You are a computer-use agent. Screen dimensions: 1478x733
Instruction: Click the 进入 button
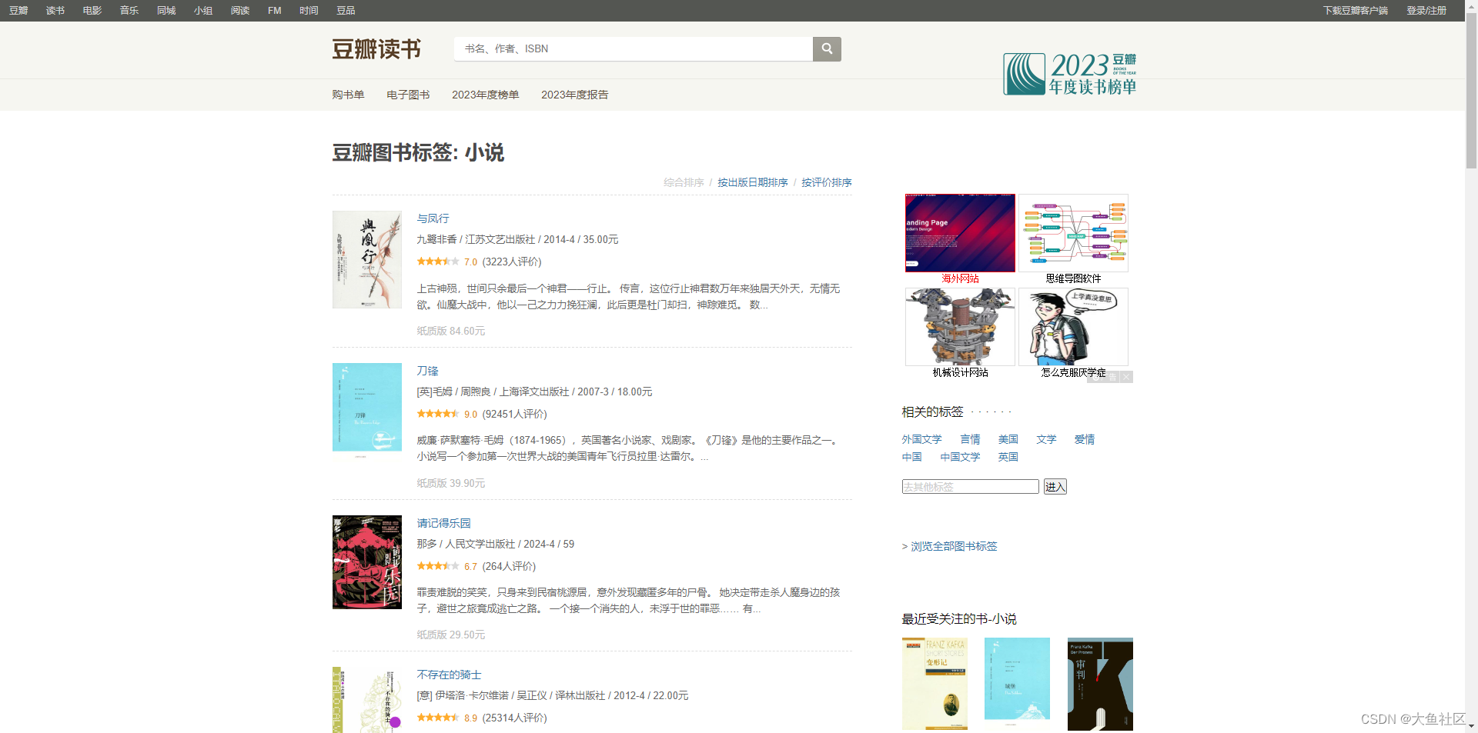coord(1055,487)
